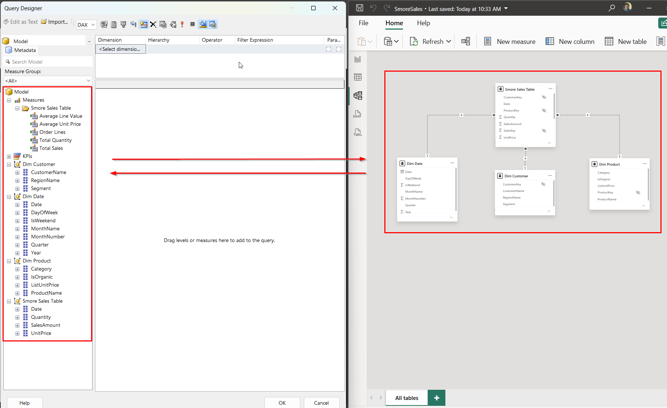Toggle hidden eye on Dim Customer CustomerKey
This screenshot has width=667, height=408.
(x=543, y=184)
